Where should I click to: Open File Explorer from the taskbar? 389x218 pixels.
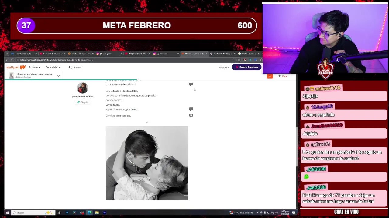(97, 213)
